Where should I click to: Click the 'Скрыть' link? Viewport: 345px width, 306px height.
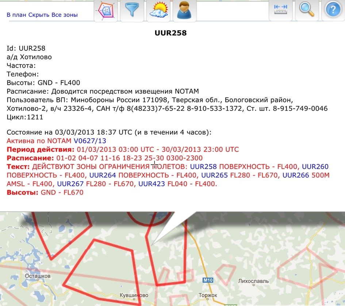pos(39,15)
